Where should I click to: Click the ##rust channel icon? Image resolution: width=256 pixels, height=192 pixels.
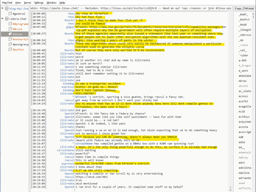(x=9, y=29)
